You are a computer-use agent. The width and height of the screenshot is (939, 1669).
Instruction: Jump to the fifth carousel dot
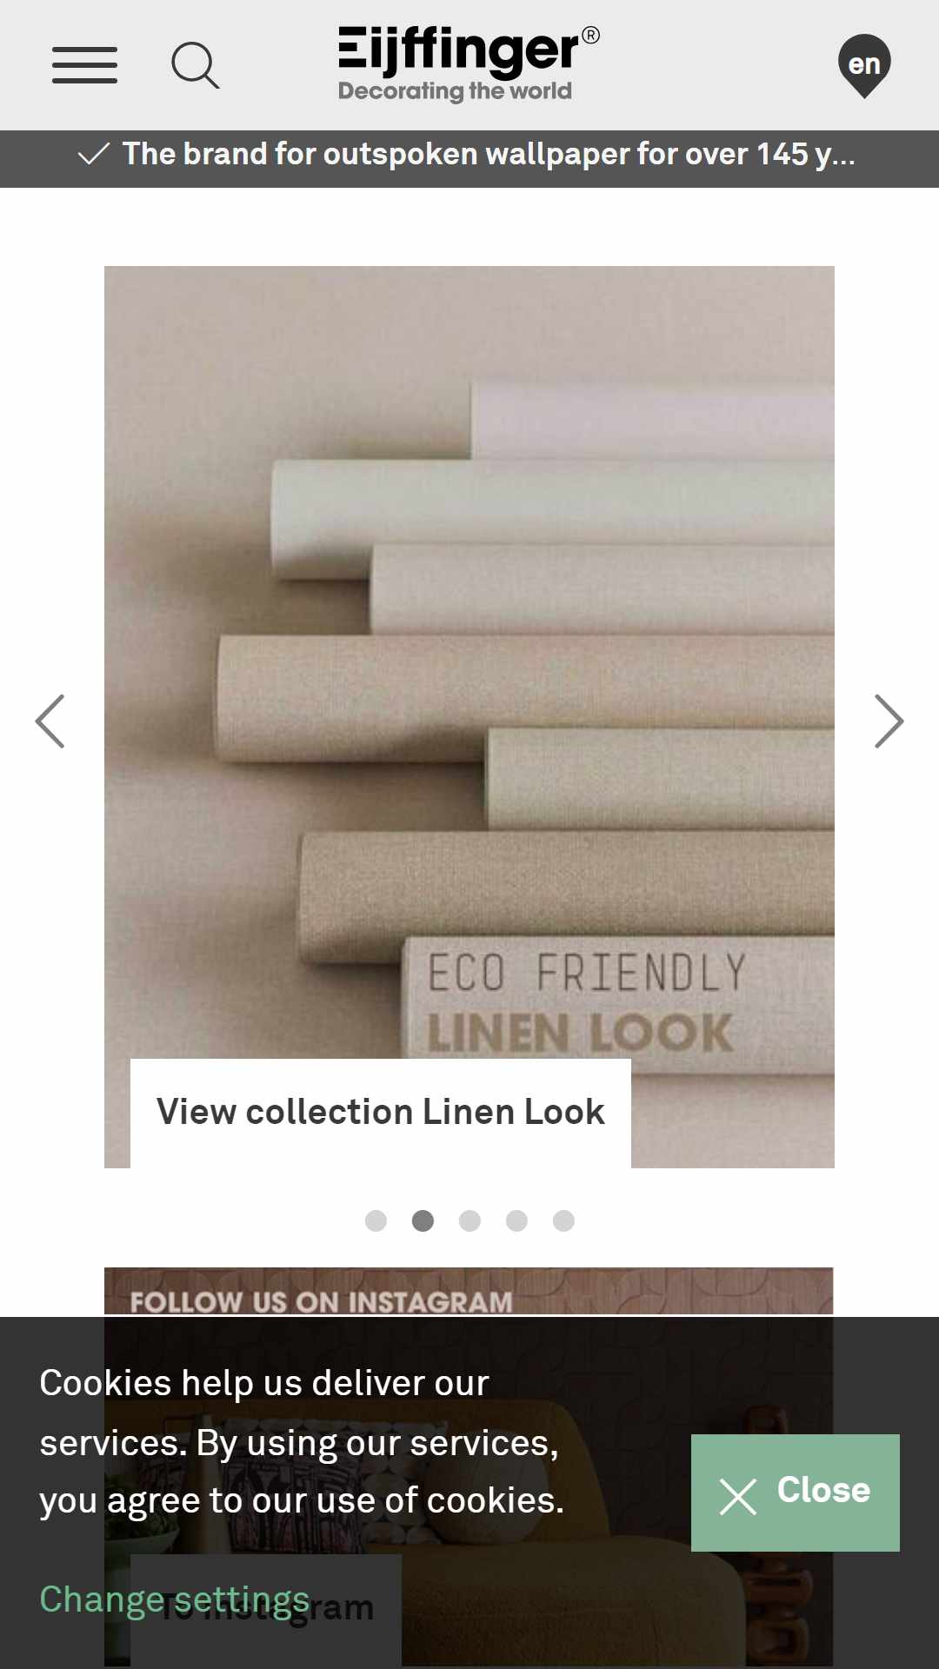[563, 1220]
